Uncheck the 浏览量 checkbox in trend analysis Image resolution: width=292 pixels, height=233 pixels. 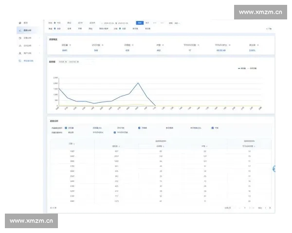tap(66, 128)
